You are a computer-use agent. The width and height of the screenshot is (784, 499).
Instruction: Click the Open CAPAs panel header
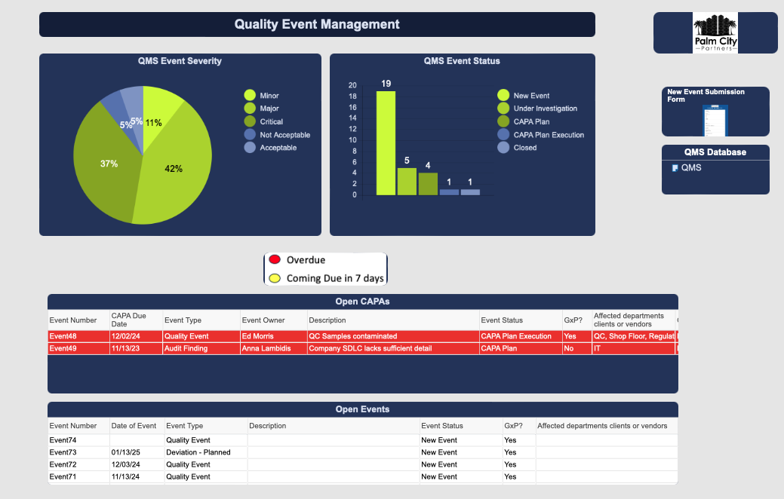point(362,302)
